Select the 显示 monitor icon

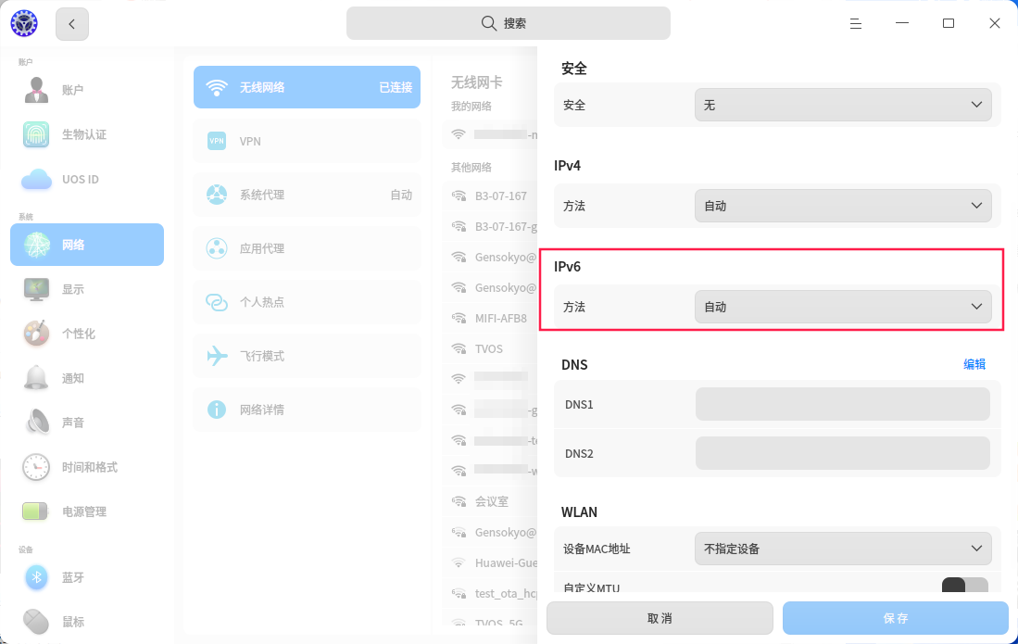[x=36, y=289]
